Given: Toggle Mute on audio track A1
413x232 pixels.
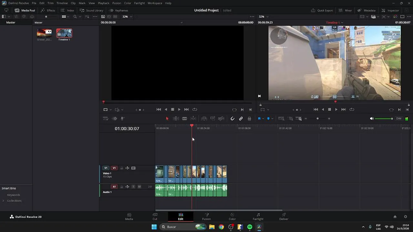Looking at the screenshot, I should [x=139, y=187].
